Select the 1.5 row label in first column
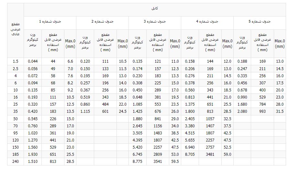The image size is (288, 169). pos(16,61)
